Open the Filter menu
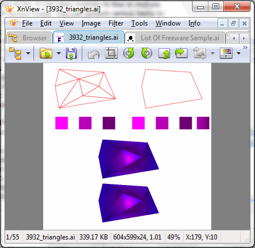 116,23
